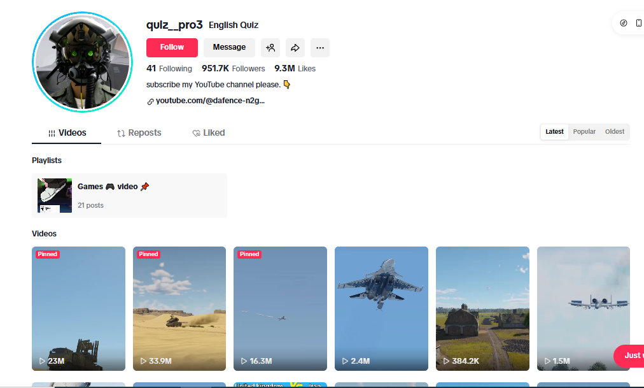644x388 pixels.
Task: Sort videos by Latest
Action: (554, 132)
